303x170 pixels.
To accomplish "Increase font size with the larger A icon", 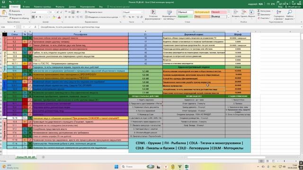I will coord(58,12).
